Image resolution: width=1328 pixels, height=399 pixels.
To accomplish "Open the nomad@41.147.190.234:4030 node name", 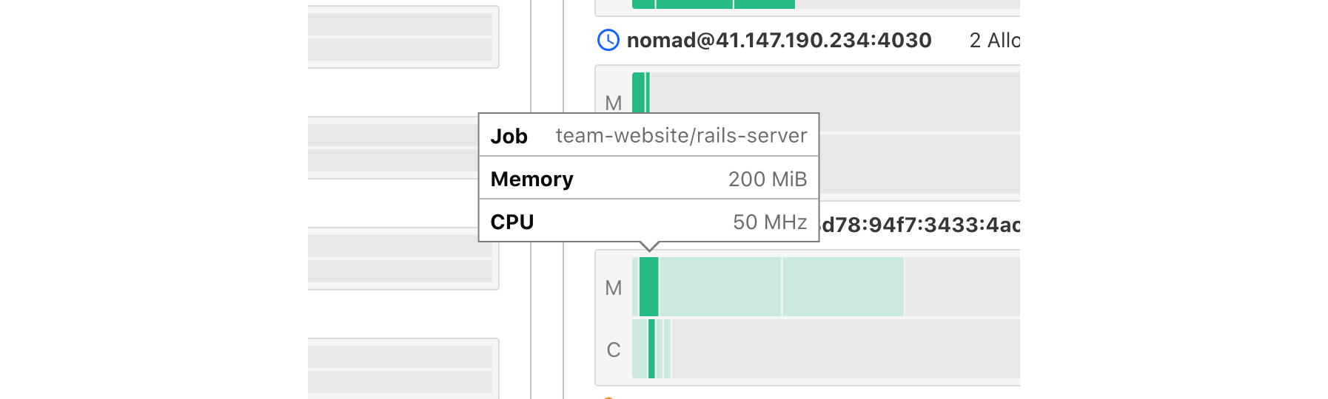I will pos(779,40).
